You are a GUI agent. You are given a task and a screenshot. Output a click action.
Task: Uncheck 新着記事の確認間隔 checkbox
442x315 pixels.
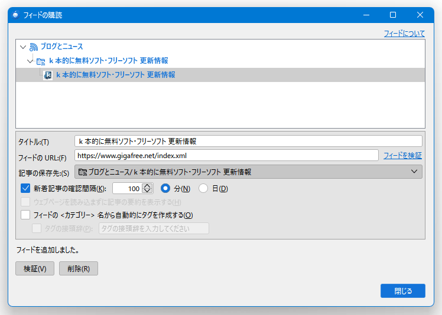25,188
